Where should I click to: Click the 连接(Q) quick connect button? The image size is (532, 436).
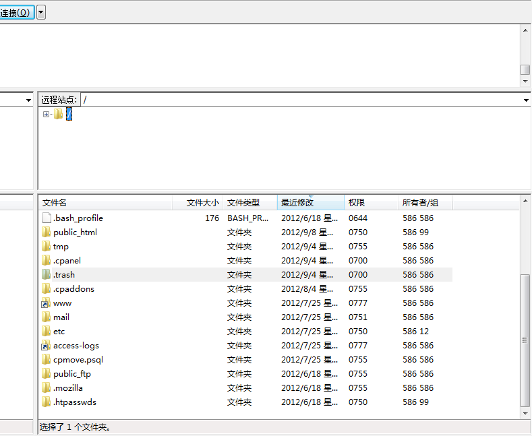click(x=16, y=13)
